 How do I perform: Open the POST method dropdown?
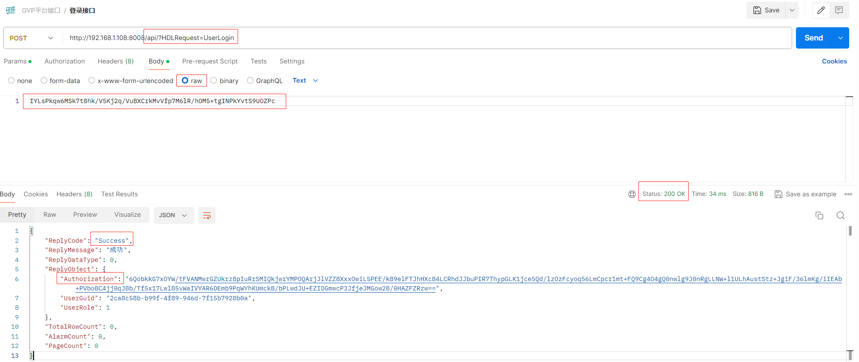[x=32, y=38]
